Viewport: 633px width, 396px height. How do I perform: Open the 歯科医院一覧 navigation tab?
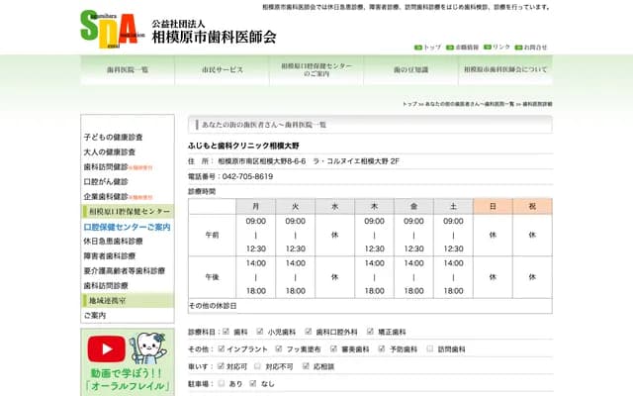[128, 70]
